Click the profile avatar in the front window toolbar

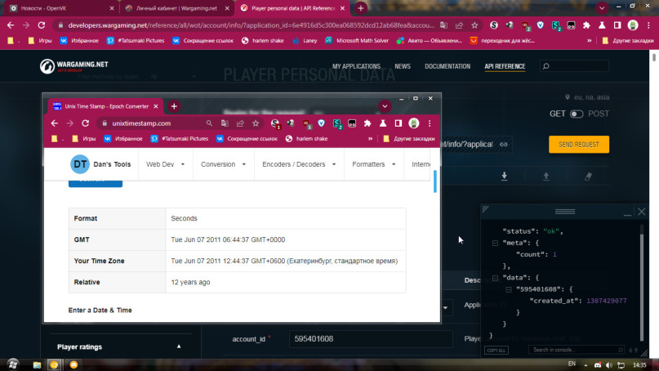(414, 123)
